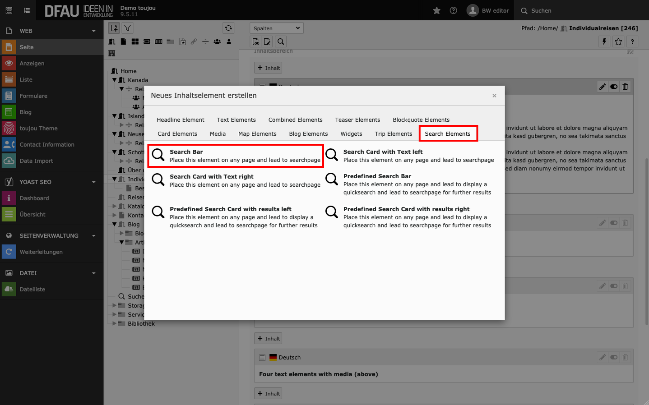
Task: Toggle visibility of first content element
Action: pos(614,87)
